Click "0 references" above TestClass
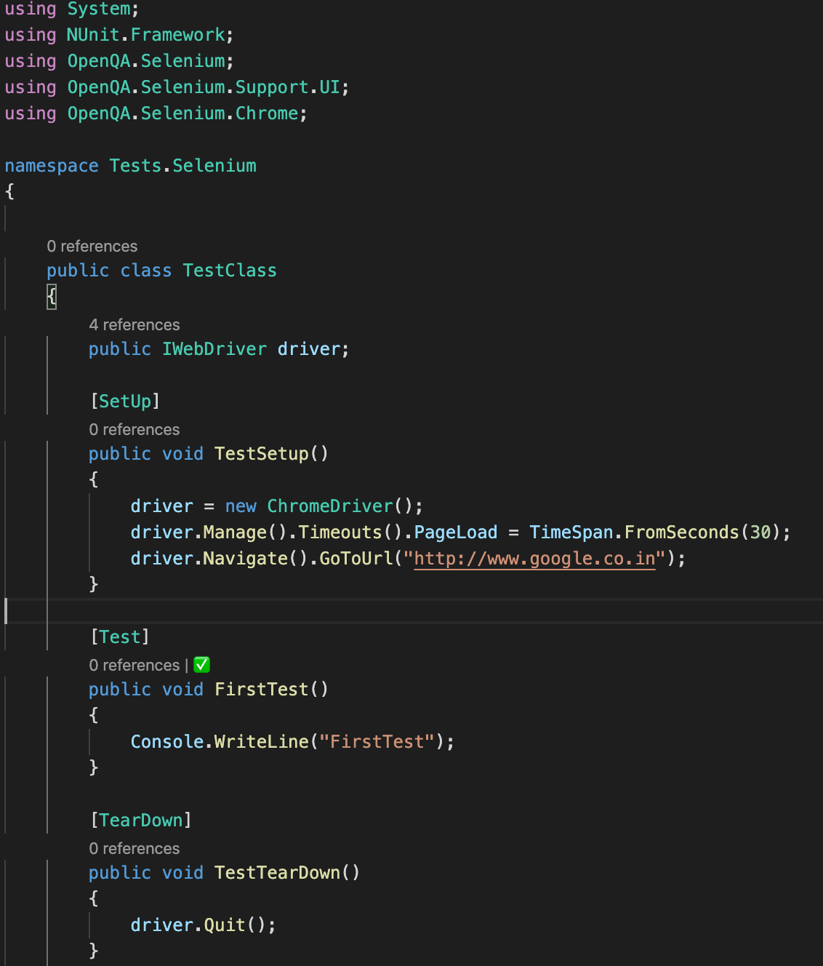 coord(92,246)
